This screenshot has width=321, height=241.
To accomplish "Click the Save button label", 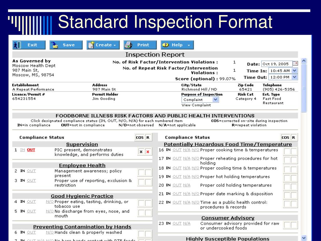I will tap(69, 45).
